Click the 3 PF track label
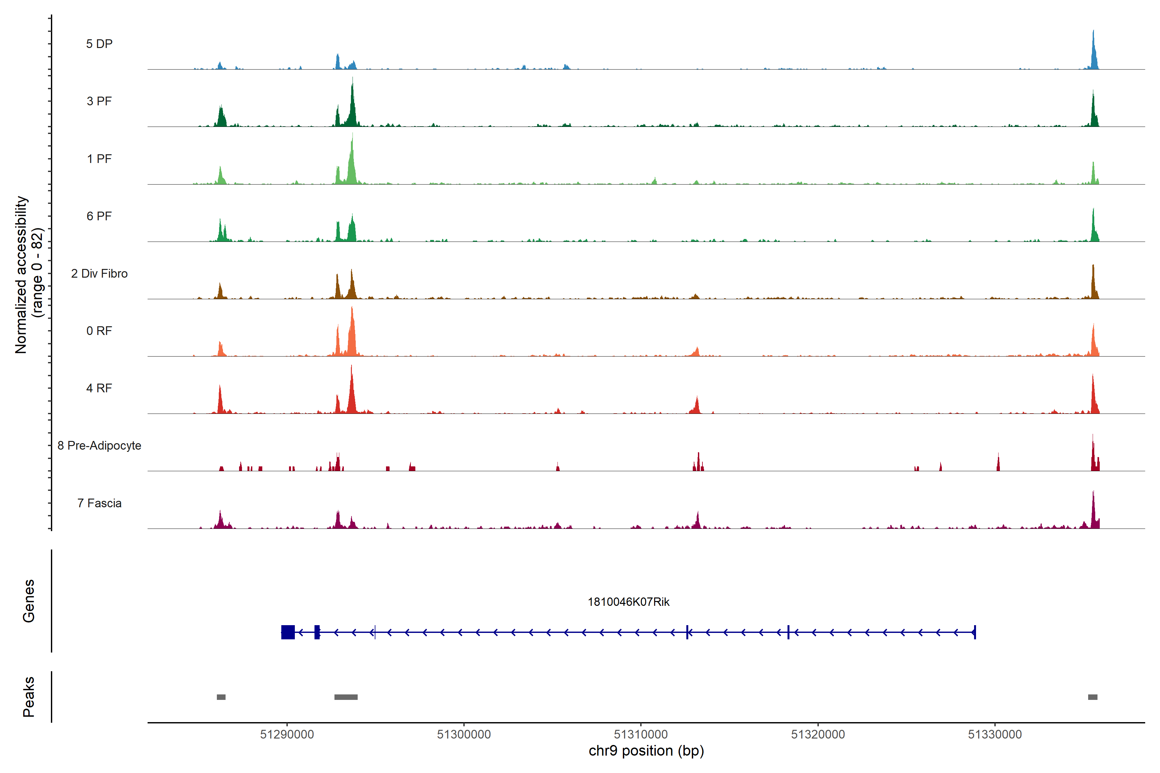 [99, 101]
